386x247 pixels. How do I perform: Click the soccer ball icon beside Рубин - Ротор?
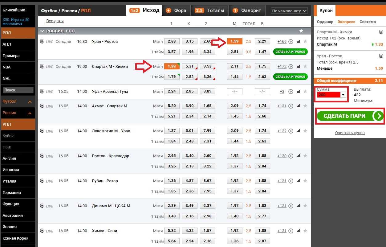[42, 181]
